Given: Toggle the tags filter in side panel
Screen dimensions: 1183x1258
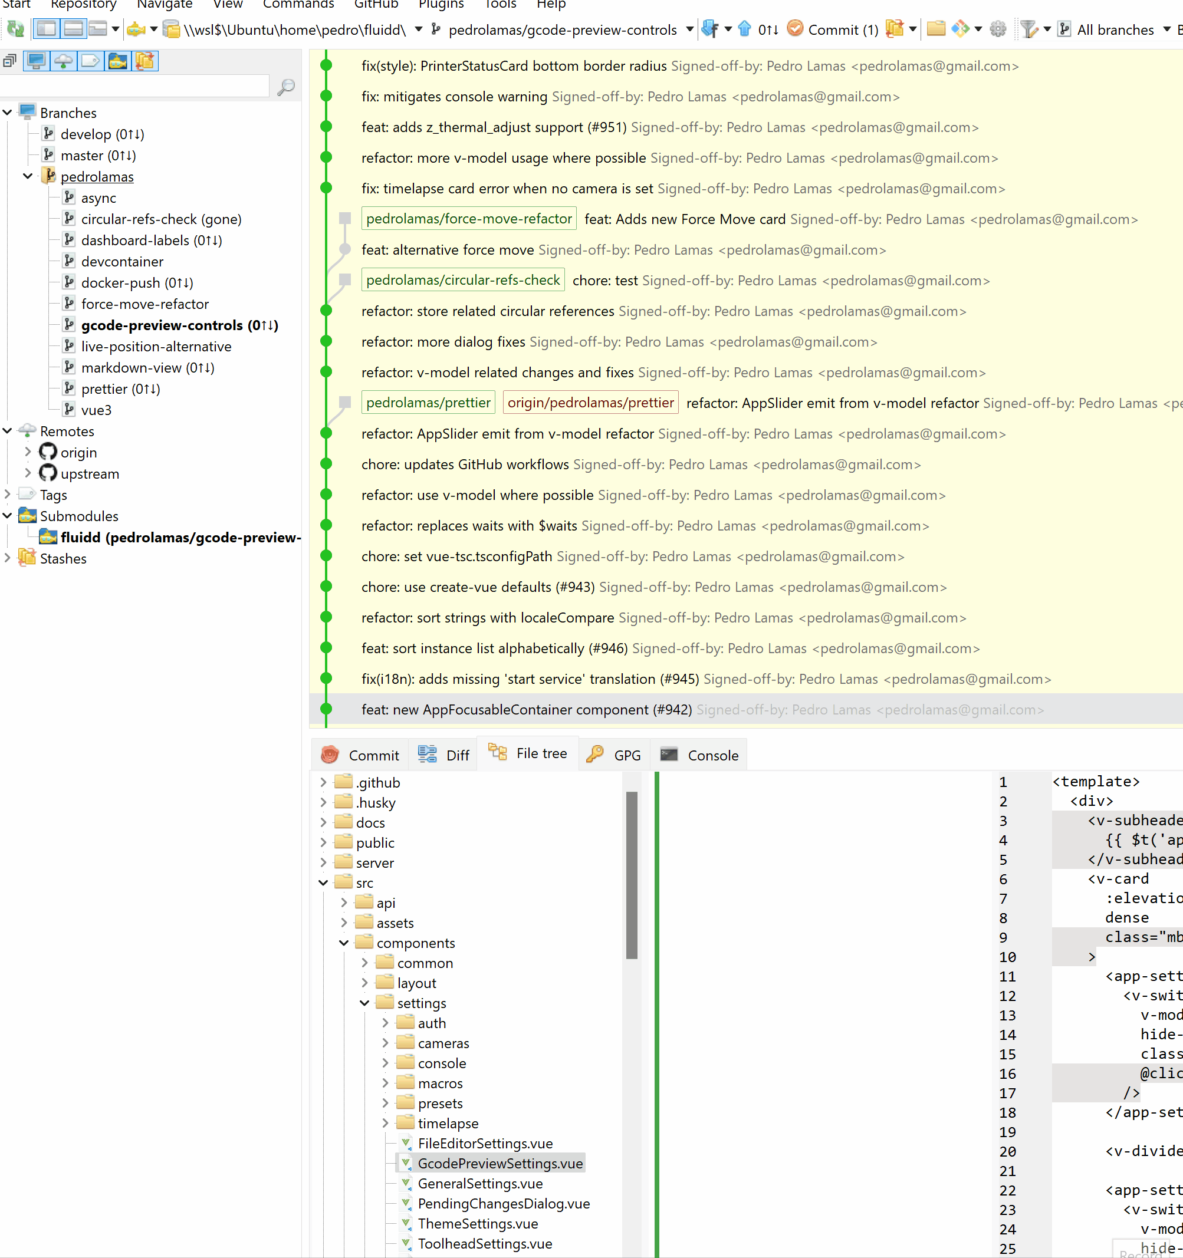Looking at the screenshot, I should (x=90, y=61).
